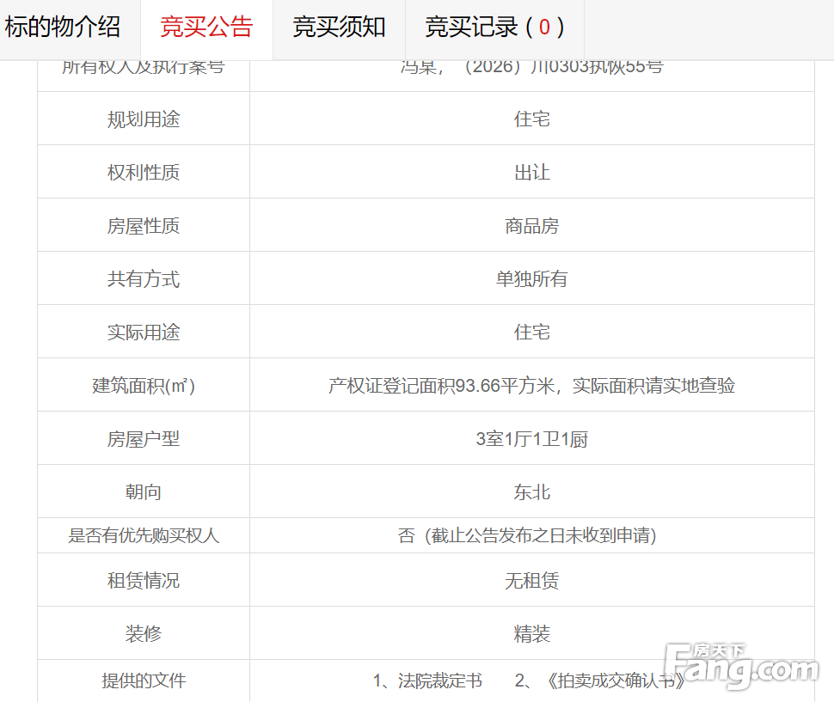Image resolution: width=834 pixels, height=702 pixels.
Task: Select the 竞买须知 tab
Action: point(339,27)
